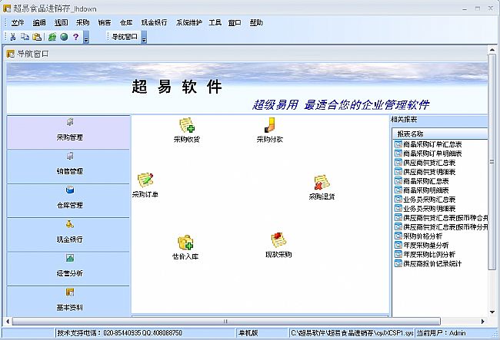Open report 商品采购明细表
500x340 pixels.
point(422,190)
